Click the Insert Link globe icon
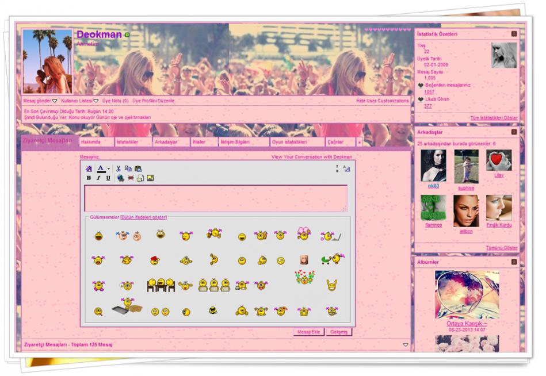This screenshot has width=546, height=376. click(121, 178)
